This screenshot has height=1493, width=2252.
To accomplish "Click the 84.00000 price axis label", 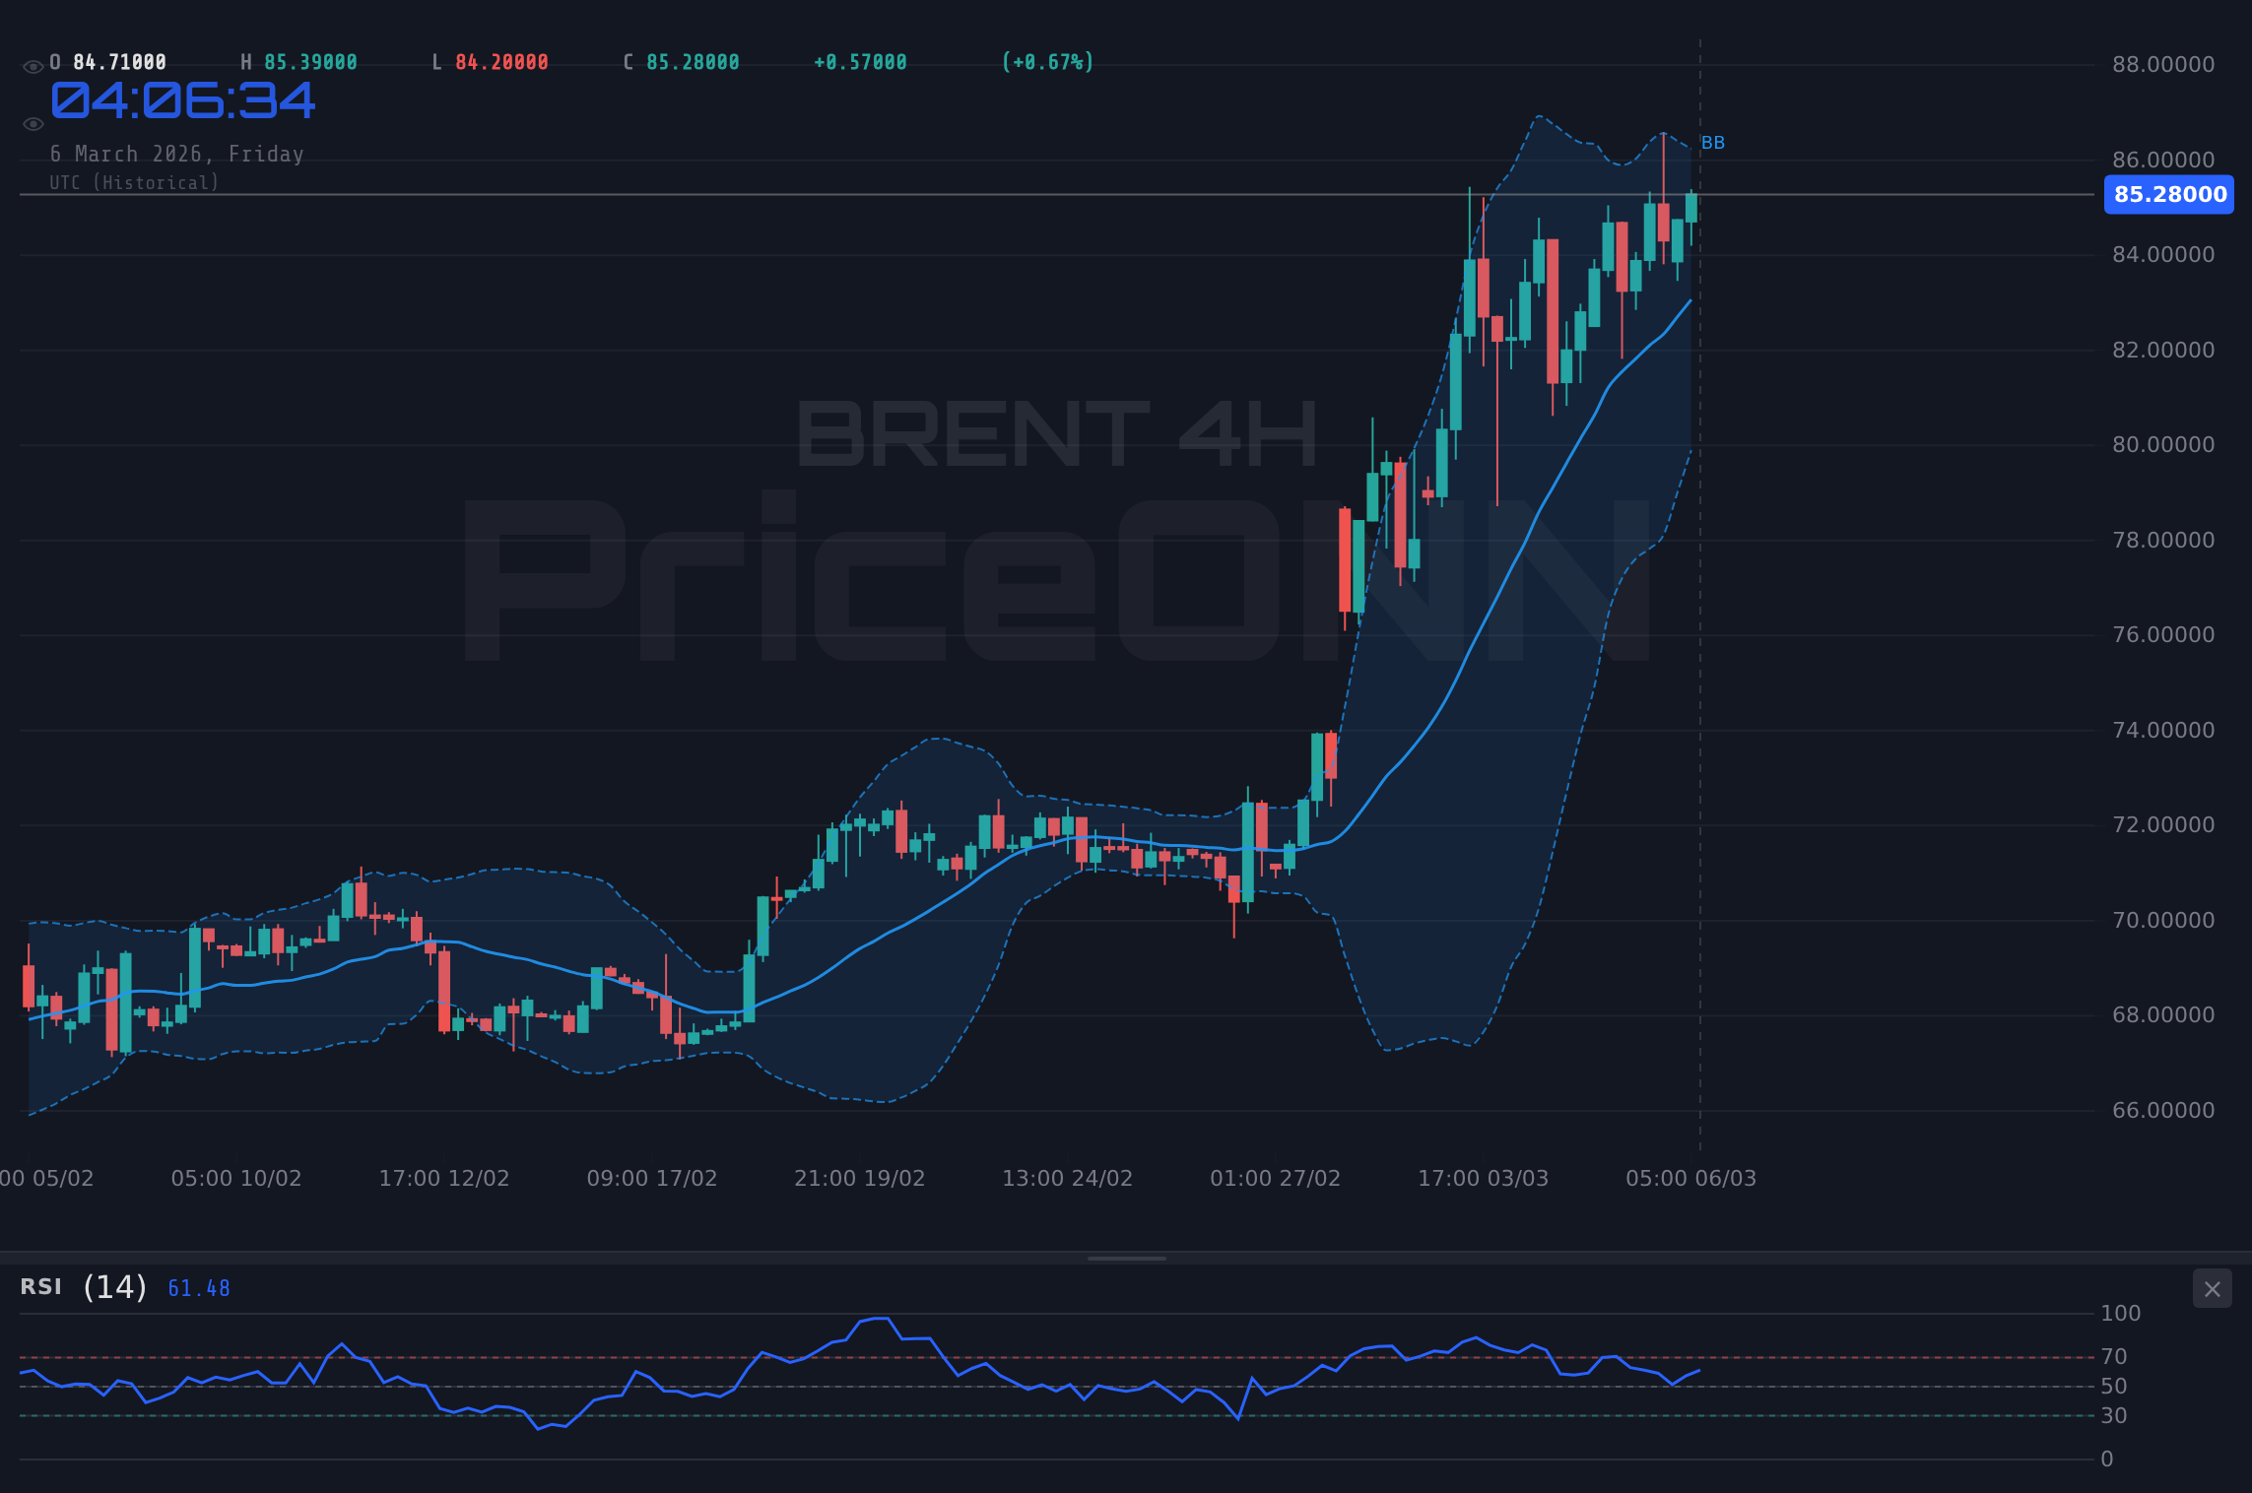I will coord(2163,255).
